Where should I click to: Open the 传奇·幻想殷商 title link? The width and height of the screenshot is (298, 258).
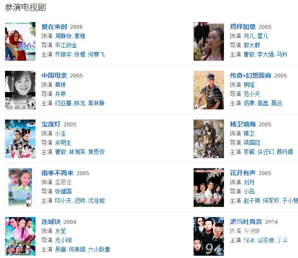tap(251, 75)
